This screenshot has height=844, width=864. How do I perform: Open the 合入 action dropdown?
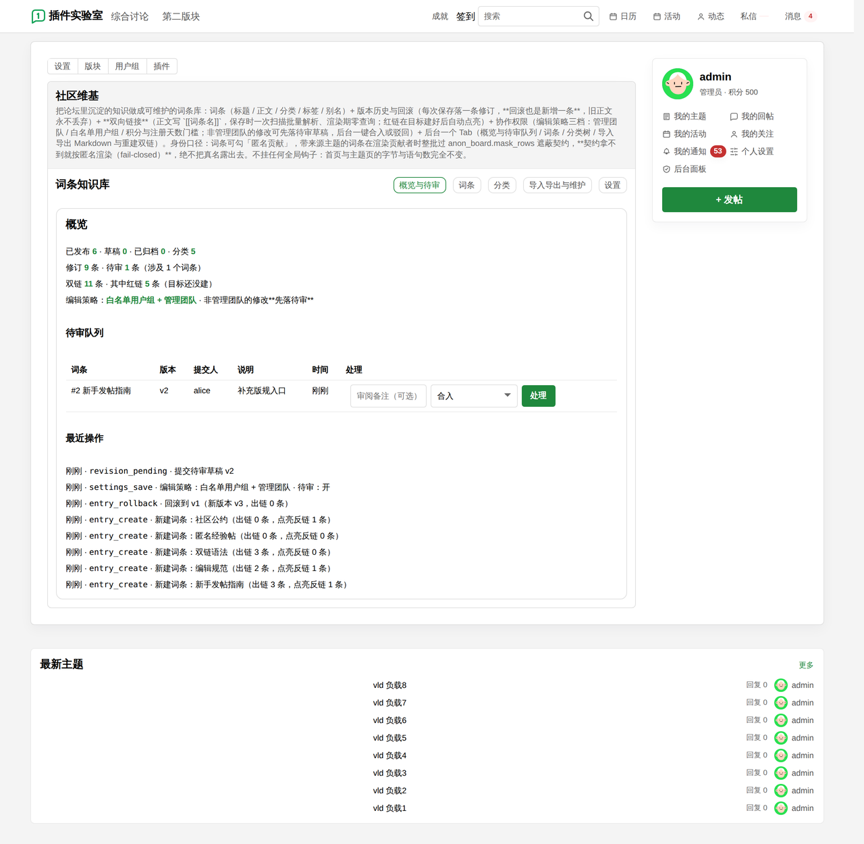point(474,396)
